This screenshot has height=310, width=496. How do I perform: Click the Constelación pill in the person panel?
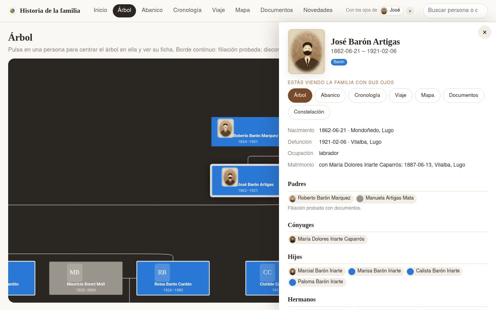[x=309, y=112]
